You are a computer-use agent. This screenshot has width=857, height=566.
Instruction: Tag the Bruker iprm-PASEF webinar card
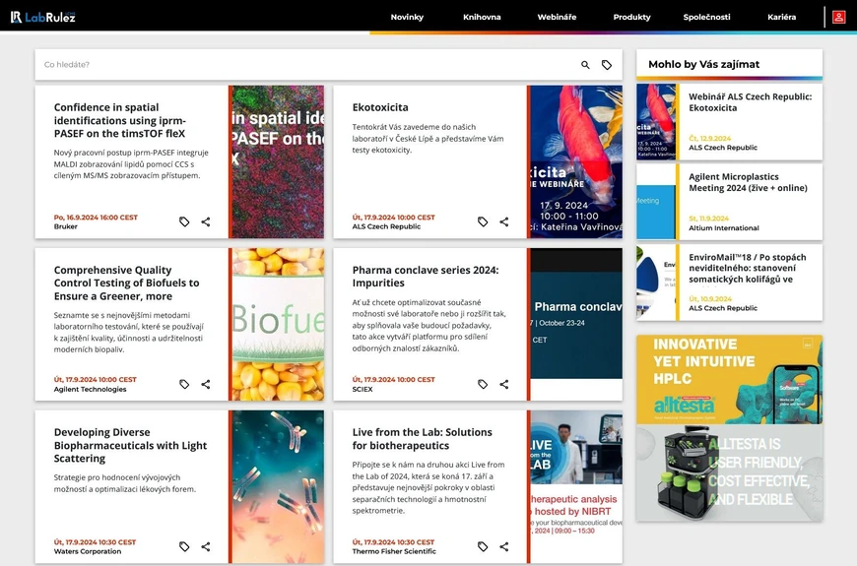pyautogui.click(x=184, y=221)
